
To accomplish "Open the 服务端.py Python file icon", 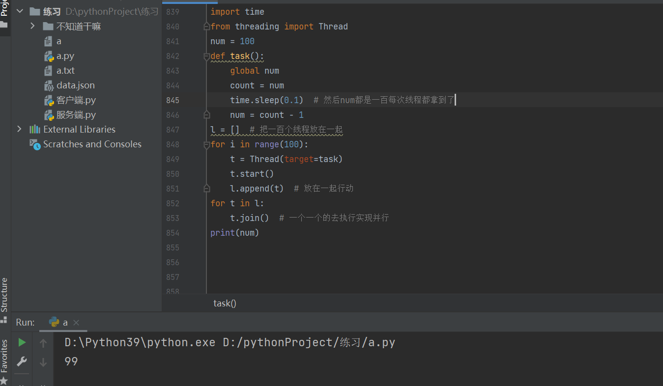I will point(48,115).
